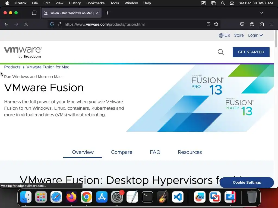Screen dimensions: 278x208
Task: Launch TextEdit from the Dock
Action: (132, 197)
